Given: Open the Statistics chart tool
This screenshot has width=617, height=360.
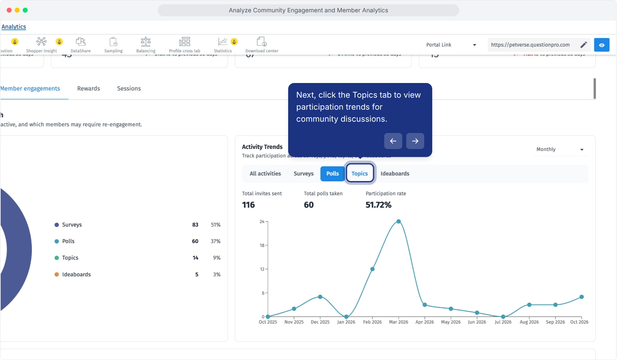Looking at the screenshot, I should (x=223, y=45).
